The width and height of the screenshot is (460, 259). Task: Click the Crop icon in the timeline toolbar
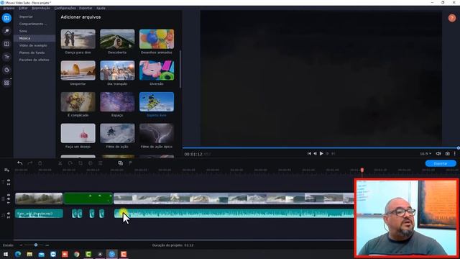point(80,163)
